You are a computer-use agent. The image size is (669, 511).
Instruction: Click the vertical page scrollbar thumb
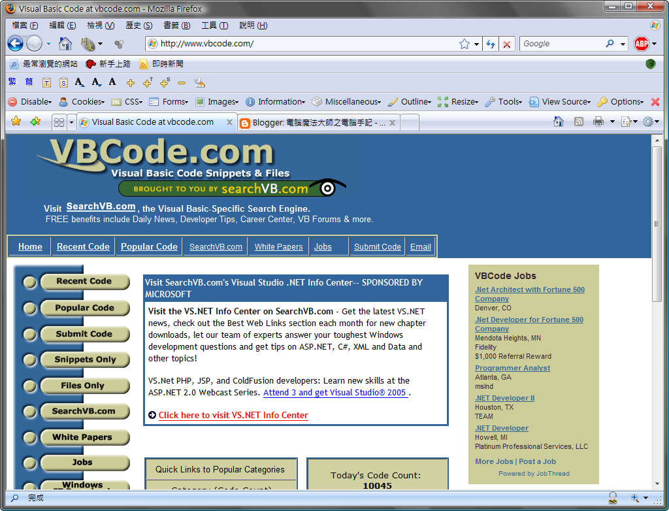pos(657,224)
